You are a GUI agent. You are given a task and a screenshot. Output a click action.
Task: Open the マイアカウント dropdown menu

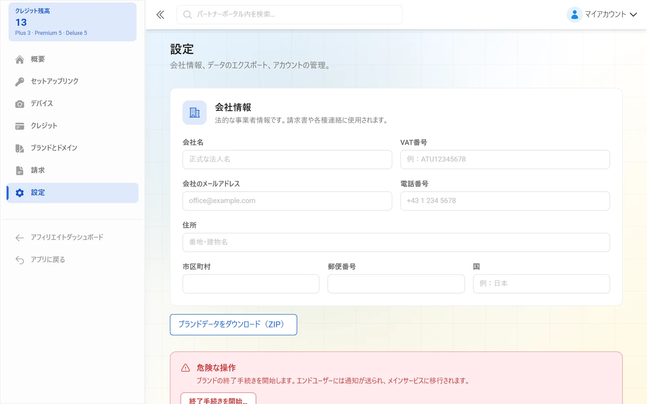(x=603, y=15)
